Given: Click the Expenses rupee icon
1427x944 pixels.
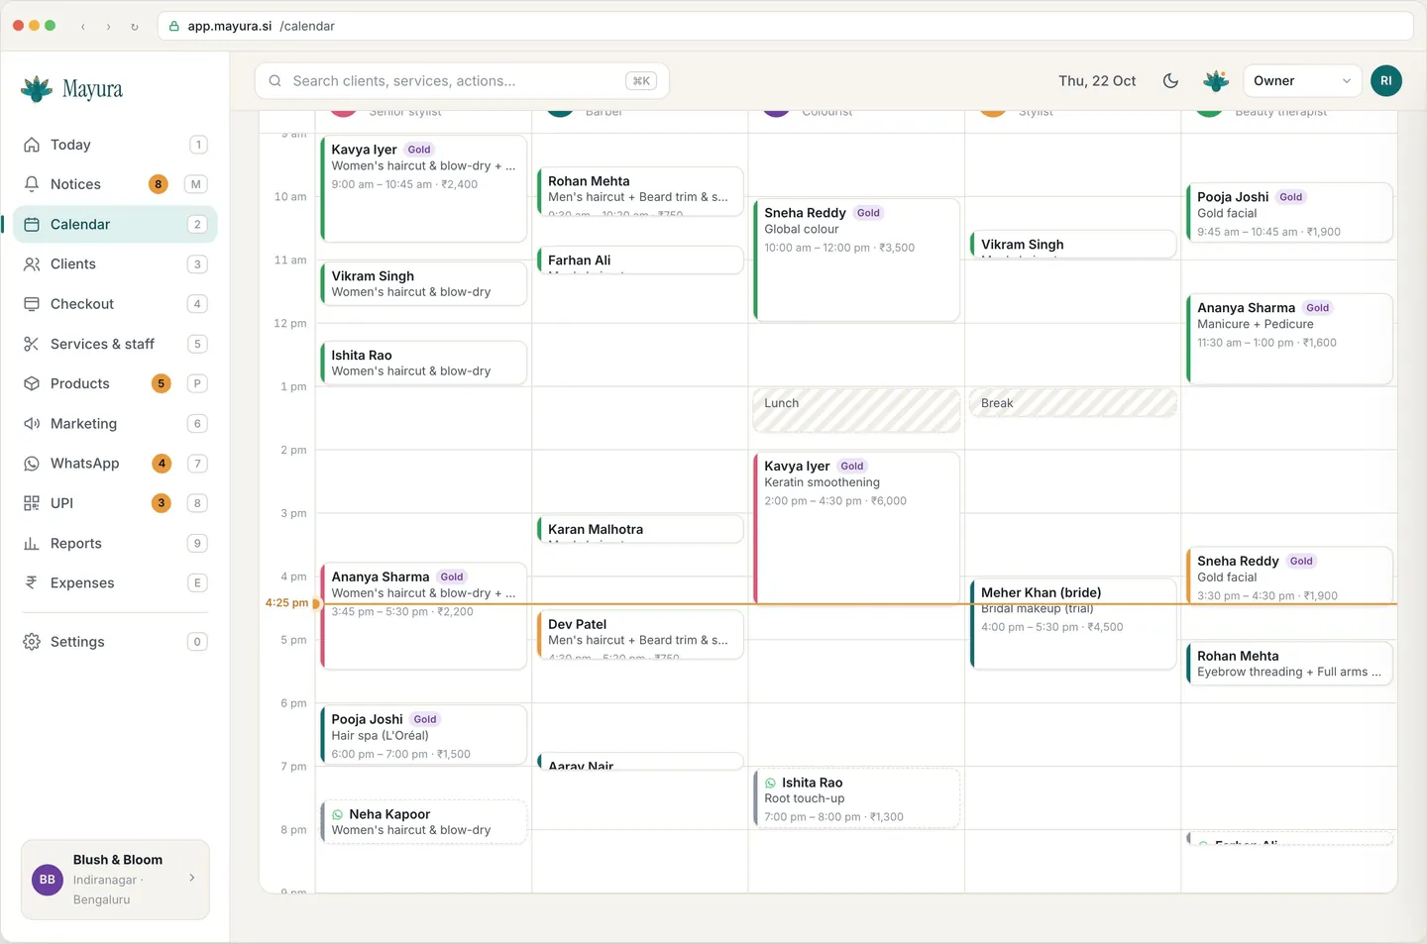Looking at the screenshot, I should 32,583.
